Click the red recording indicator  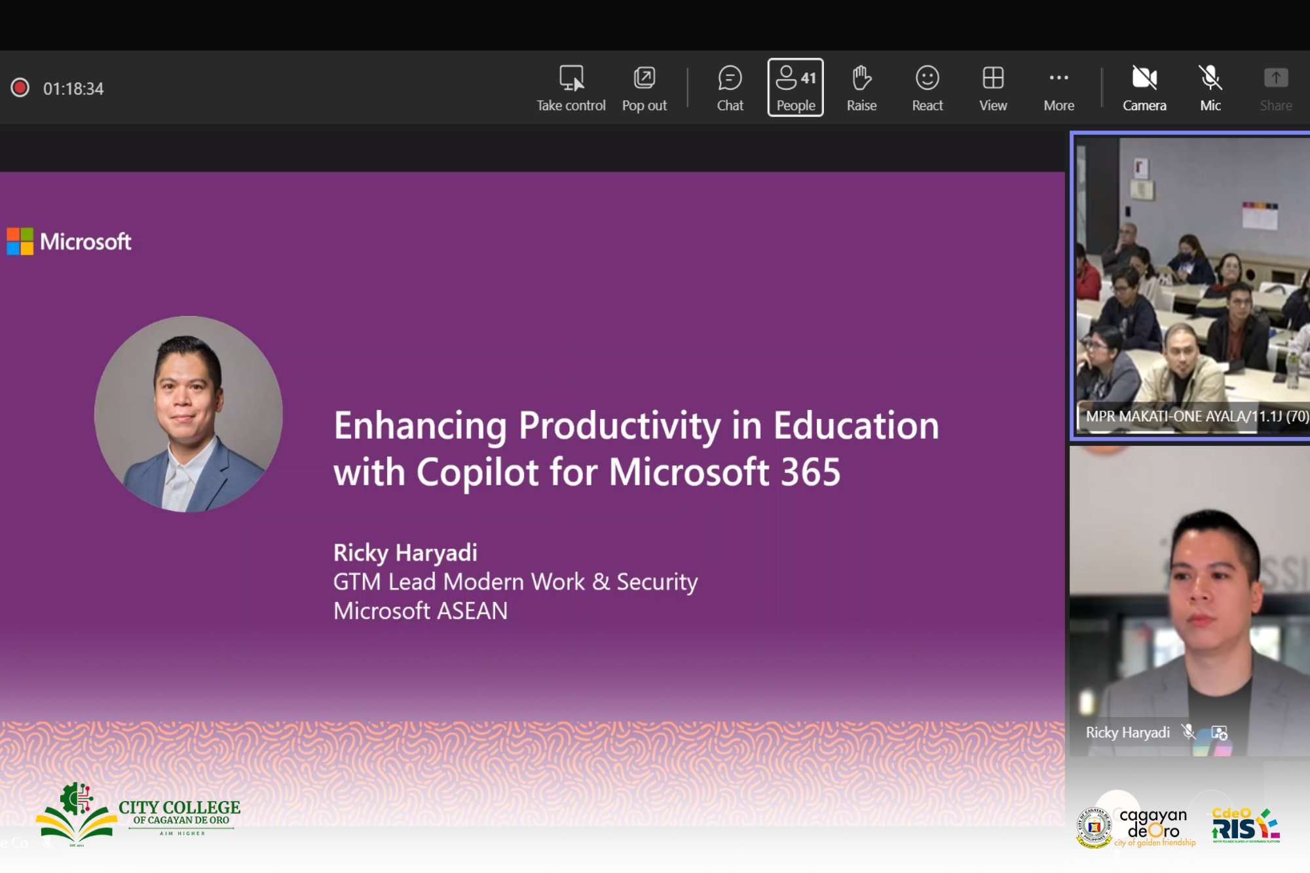(x=20, y=88)
